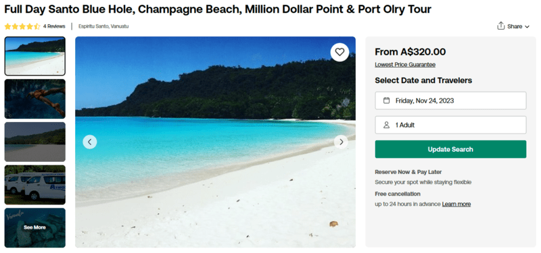Advance to the next photo using right arrow
541x253 pixels.
click(x=342, y=142)
